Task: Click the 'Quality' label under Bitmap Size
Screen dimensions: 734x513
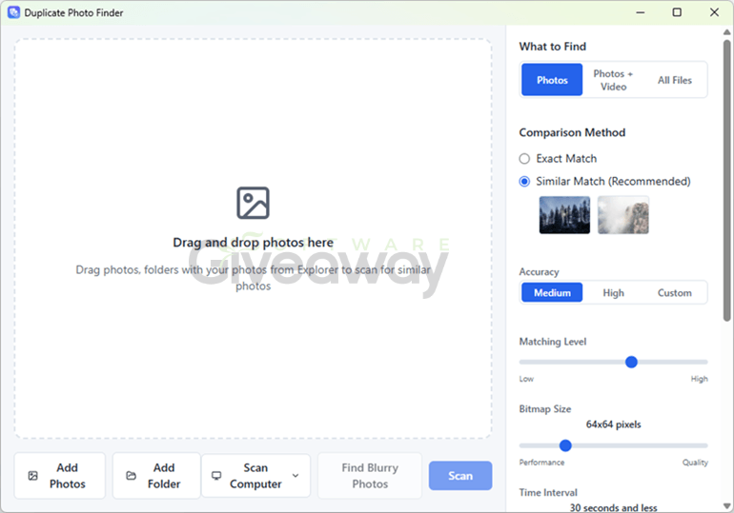Action: (695, 463)
